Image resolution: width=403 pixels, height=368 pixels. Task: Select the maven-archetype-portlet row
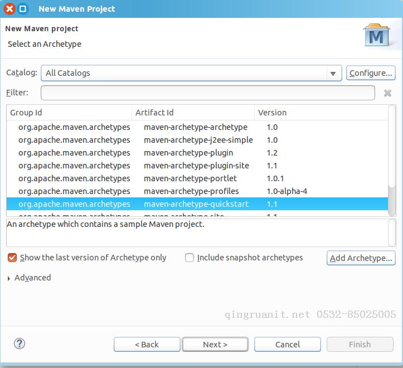[190, 178]
